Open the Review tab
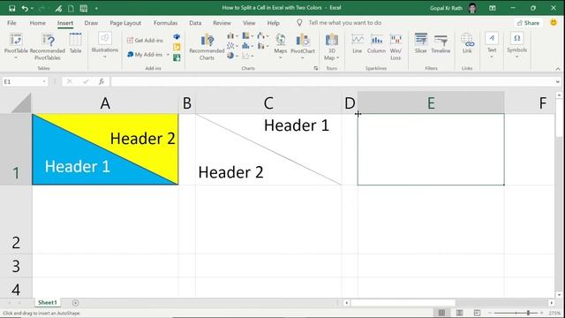The height and width of the screenshot is (318, 565). click(x=222, y=23)
